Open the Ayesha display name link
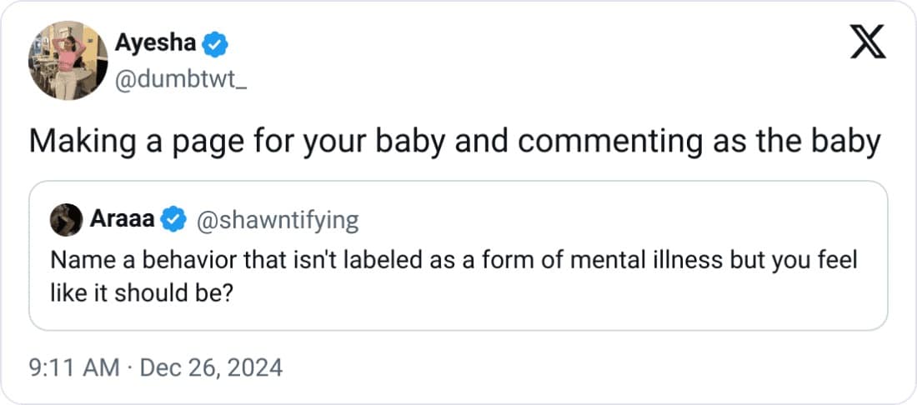 point(154,43)
